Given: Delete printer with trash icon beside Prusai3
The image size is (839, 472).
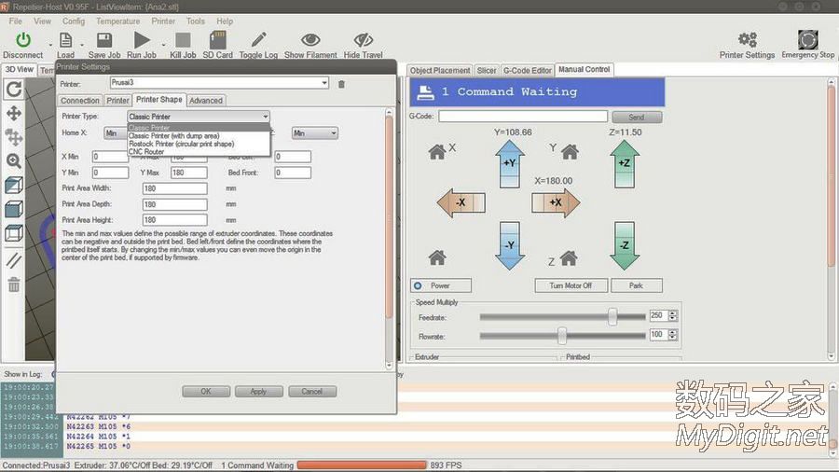Looking at the screenshot, I should [341, 84].
